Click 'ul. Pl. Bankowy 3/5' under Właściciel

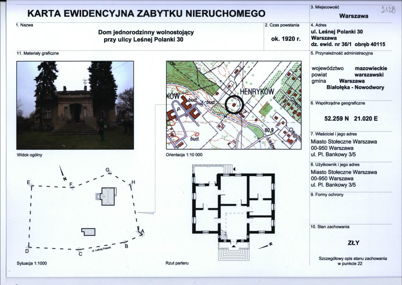click(333, 154)
